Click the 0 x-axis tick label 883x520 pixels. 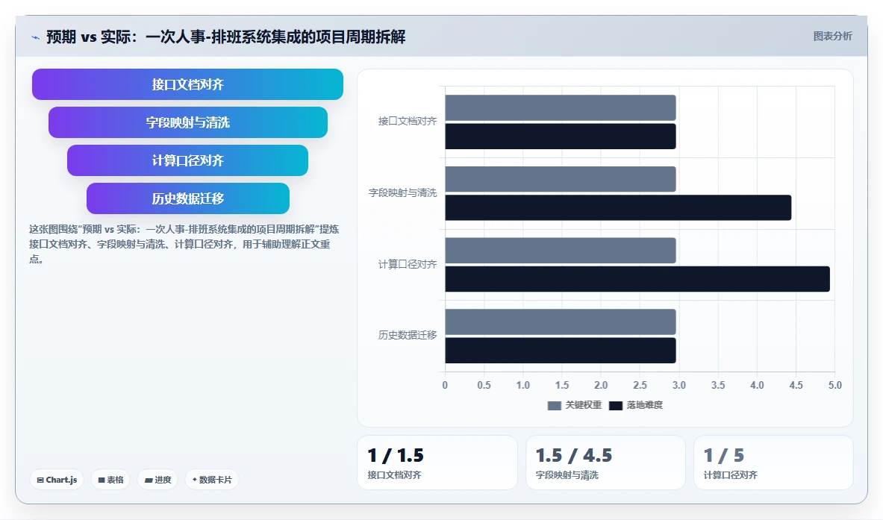(x=445, y=385)
